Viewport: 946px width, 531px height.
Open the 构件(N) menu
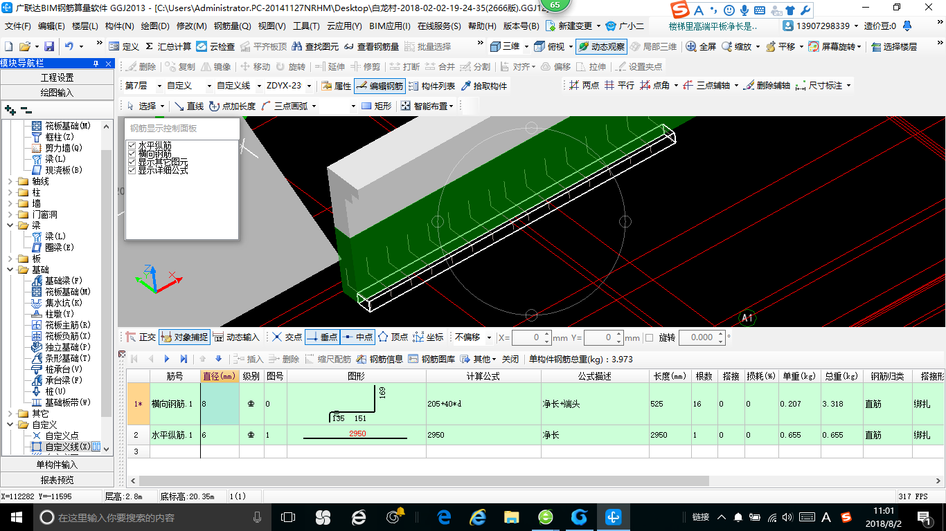tap(119, 26)
